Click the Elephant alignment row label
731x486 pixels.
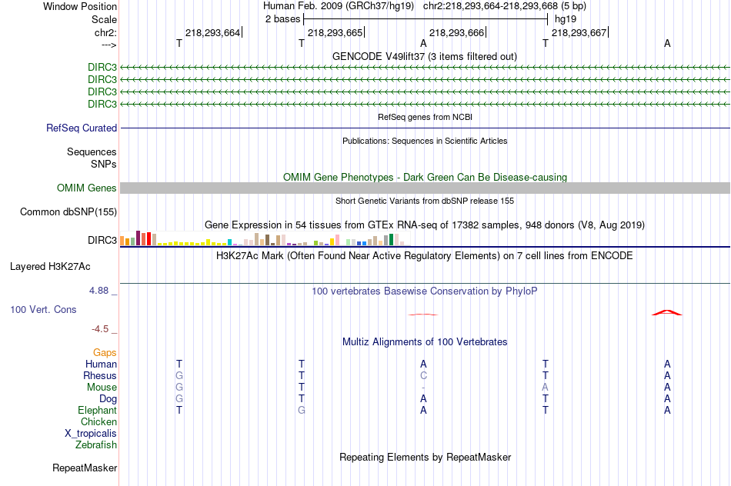point(98,411)
